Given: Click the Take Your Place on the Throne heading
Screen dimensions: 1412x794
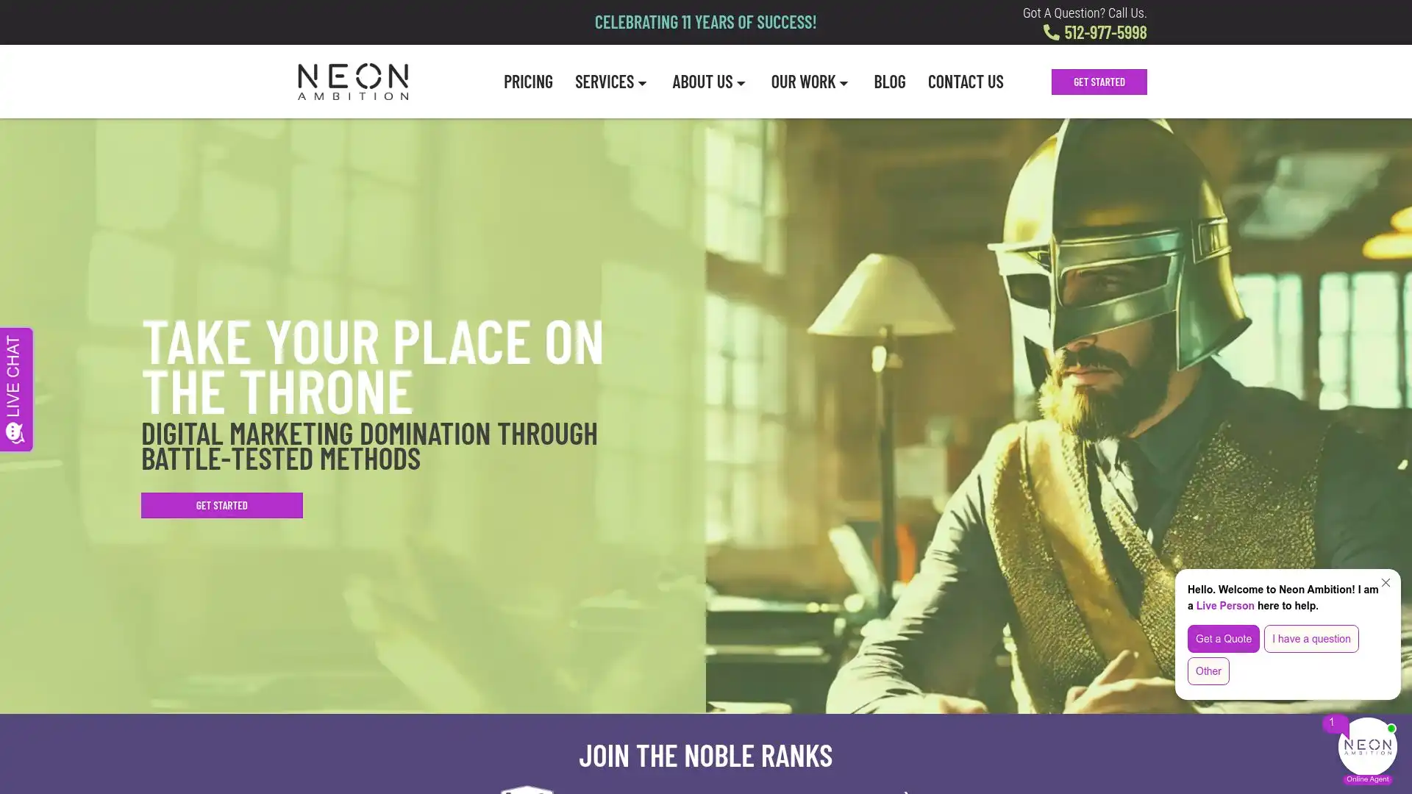Looking at the screenshot, I should click(372, 365).
